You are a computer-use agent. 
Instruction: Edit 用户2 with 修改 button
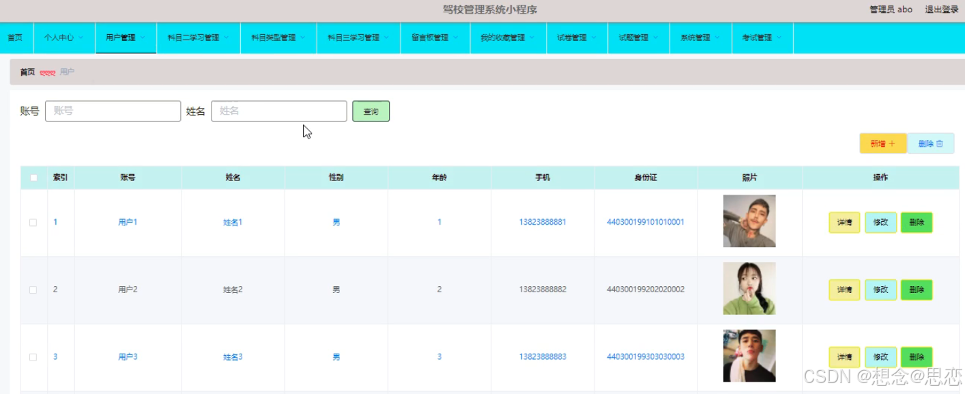pyautogui.click(x=880, y=290)
